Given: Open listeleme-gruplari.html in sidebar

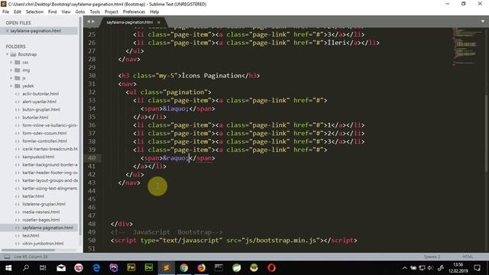Looking at the screenshot, I should click(44, 204).
